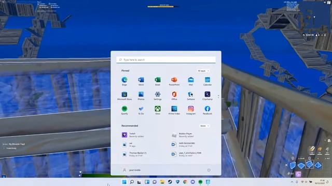Open the To Do app
332x186 pixels.
[141, 110]
